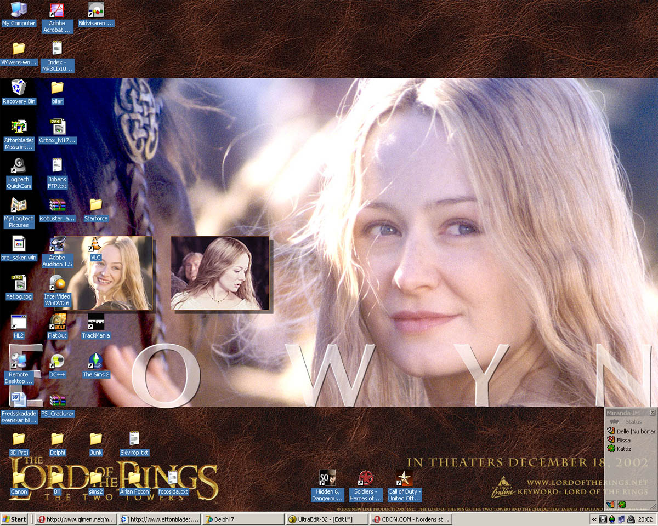This screenshot has height=526, width=658.
Task: Select contact Elissa in Miranda IM
Action: 619,440
